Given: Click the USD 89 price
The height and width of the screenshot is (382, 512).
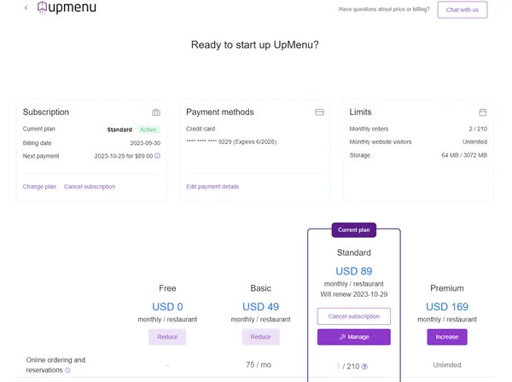Looking at the screenshot, I should coord(354,271).
